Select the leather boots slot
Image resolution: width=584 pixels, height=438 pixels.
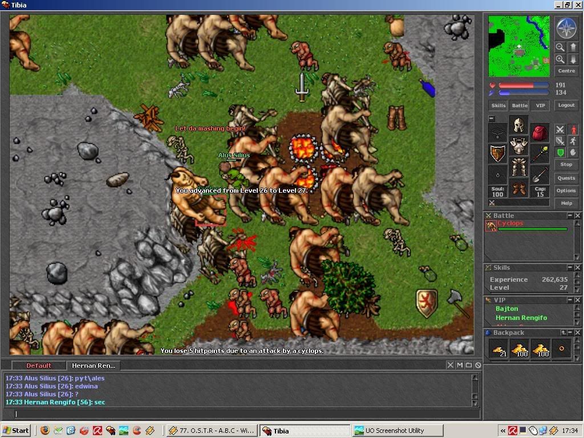(519, 187)
